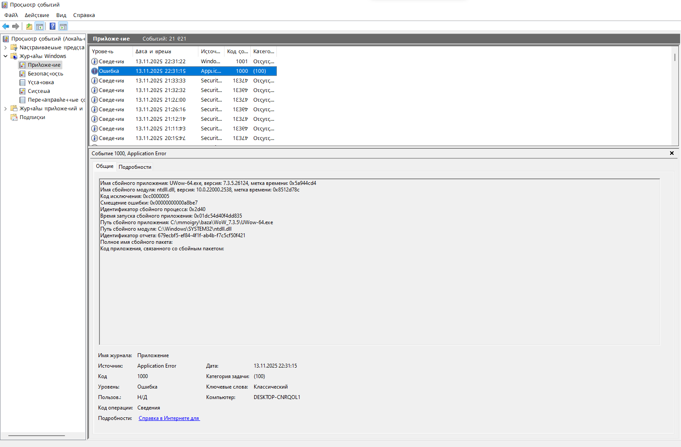Collapse the Журналы Windows node
The width and height of the screenshot is (681, 447).
[x=5, y=56]
